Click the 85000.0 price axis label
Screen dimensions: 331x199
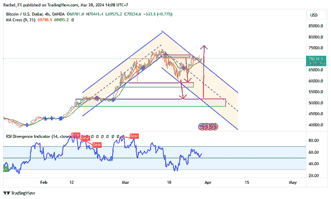pos(315,26)
